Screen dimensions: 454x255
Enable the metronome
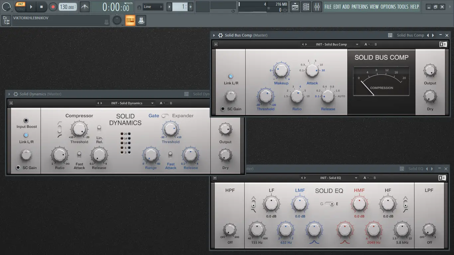click(85, 6)
